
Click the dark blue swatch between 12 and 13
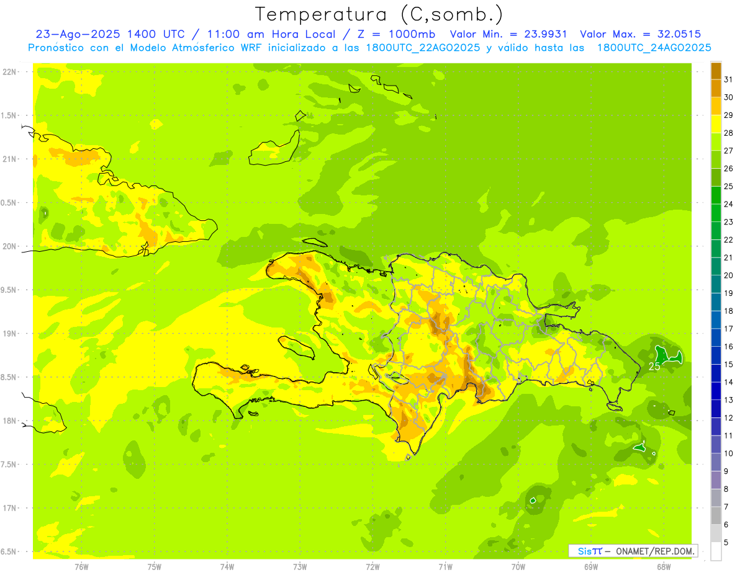tap(716, 408)
